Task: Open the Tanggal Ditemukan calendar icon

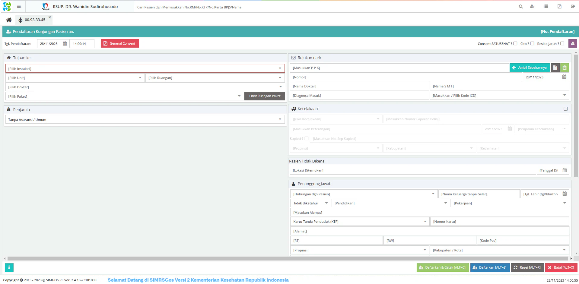Action: pyautogui.click(x=565, y=170)
